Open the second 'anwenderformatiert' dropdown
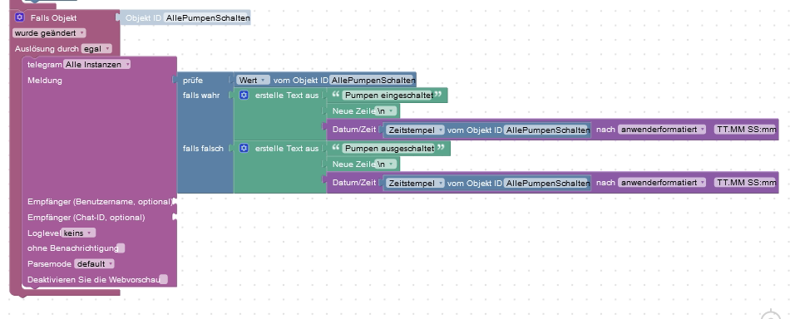The image size is (790, 319). [662, 183]
